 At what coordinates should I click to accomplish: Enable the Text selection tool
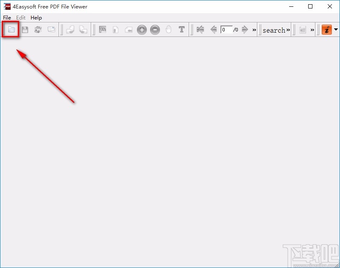tap(181, 29)
